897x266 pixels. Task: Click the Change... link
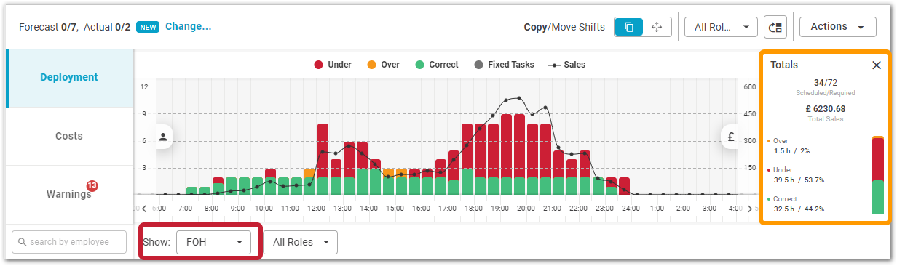click(188, 27)
